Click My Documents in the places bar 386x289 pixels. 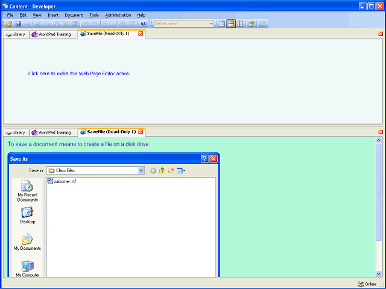(27, 242)
